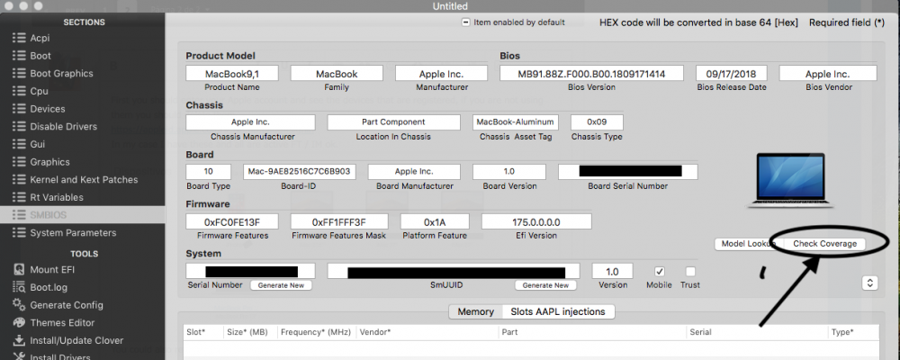Select the Graphics section icon
Screen dimensions: 900x360
(x=19, y=162)
